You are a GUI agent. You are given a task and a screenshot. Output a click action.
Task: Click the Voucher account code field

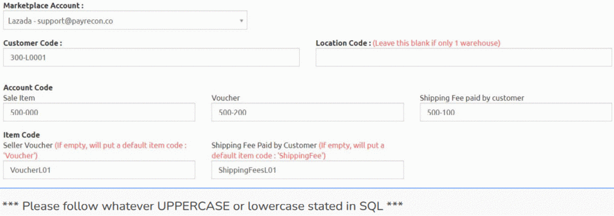[308, 112]
